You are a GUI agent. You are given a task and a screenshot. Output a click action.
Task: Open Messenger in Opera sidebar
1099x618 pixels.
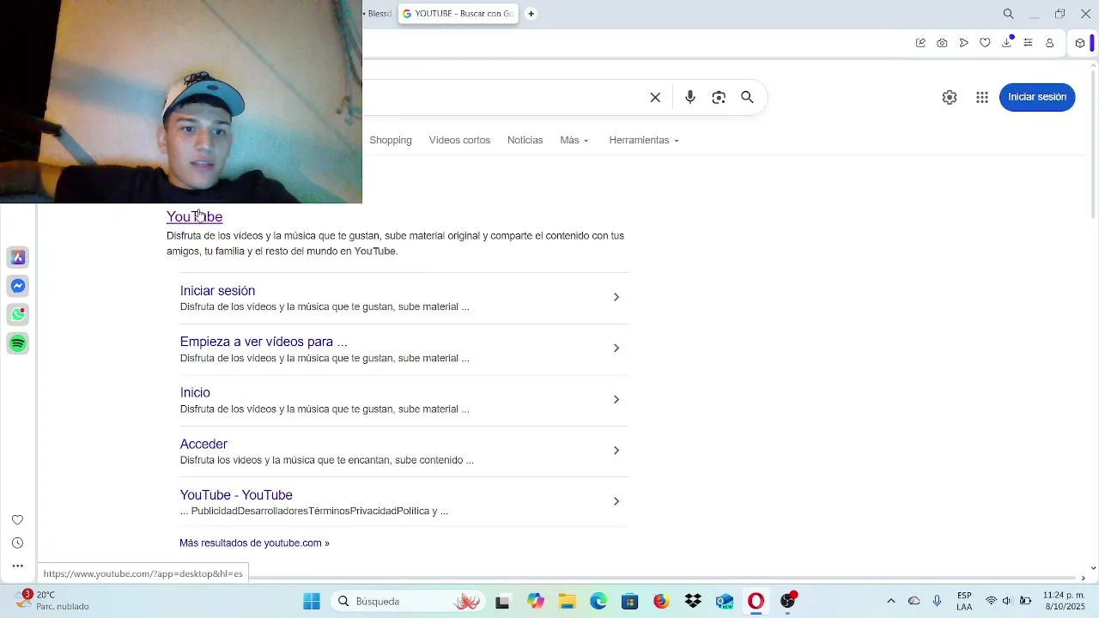(x=18, y=286)
